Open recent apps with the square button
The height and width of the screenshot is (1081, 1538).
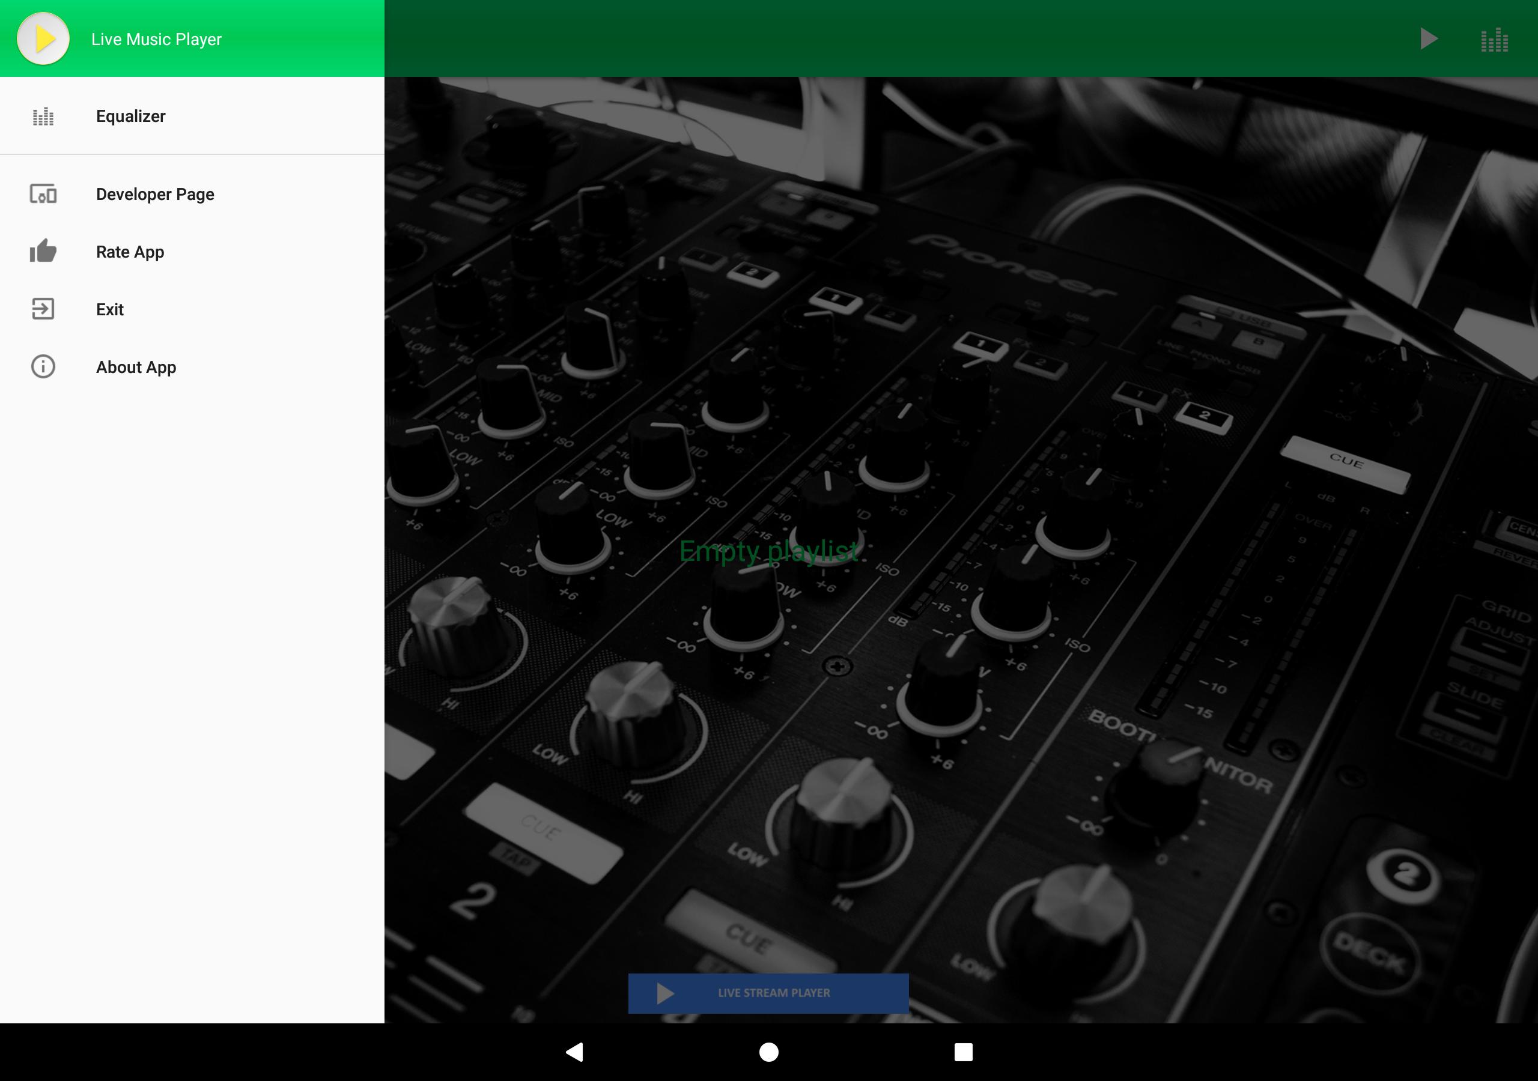pos(963,1052)
